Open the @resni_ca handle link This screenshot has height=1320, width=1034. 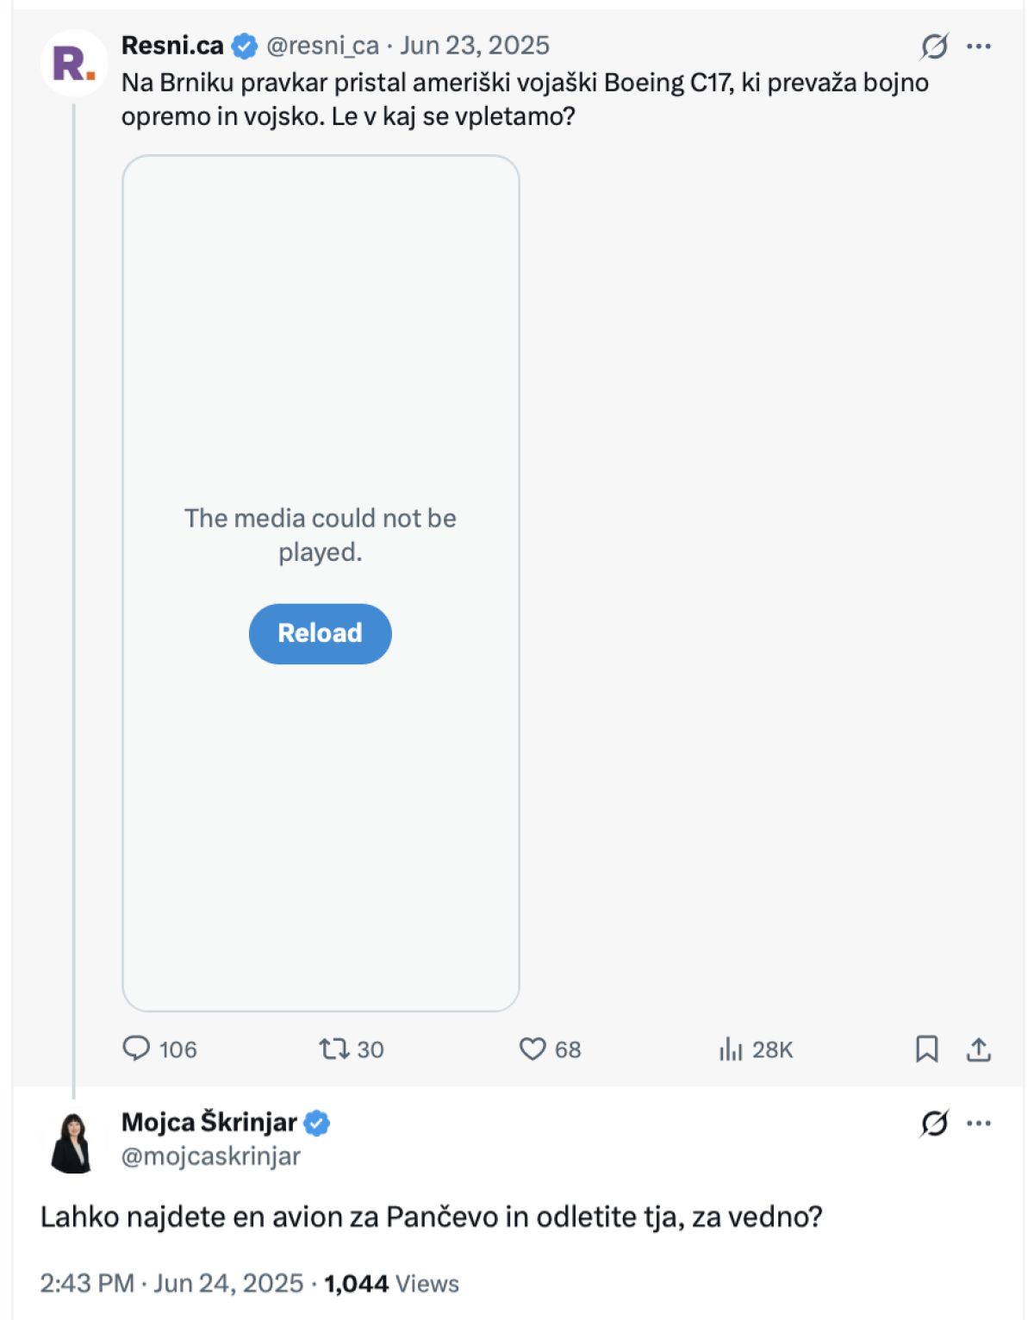point(322,46)
